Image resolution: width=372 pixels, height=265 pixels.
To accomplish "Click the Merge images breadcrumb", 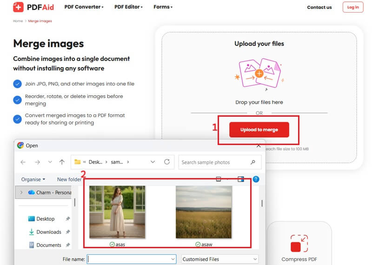I will click(x=40, y=21).
